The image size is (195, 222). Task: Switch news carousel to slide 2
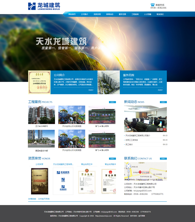pos(161,130)
